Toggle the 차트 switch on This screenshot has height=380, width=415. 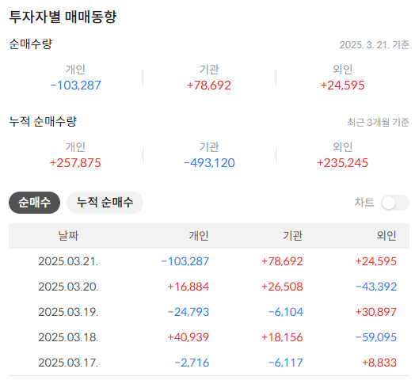point(395,203)
